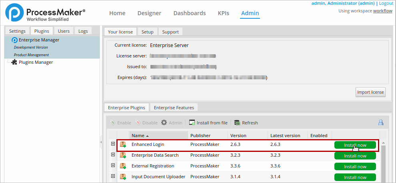Expand the Enhanced Login row
Viewport: 396px width, 183px height.
coord(113,144)
